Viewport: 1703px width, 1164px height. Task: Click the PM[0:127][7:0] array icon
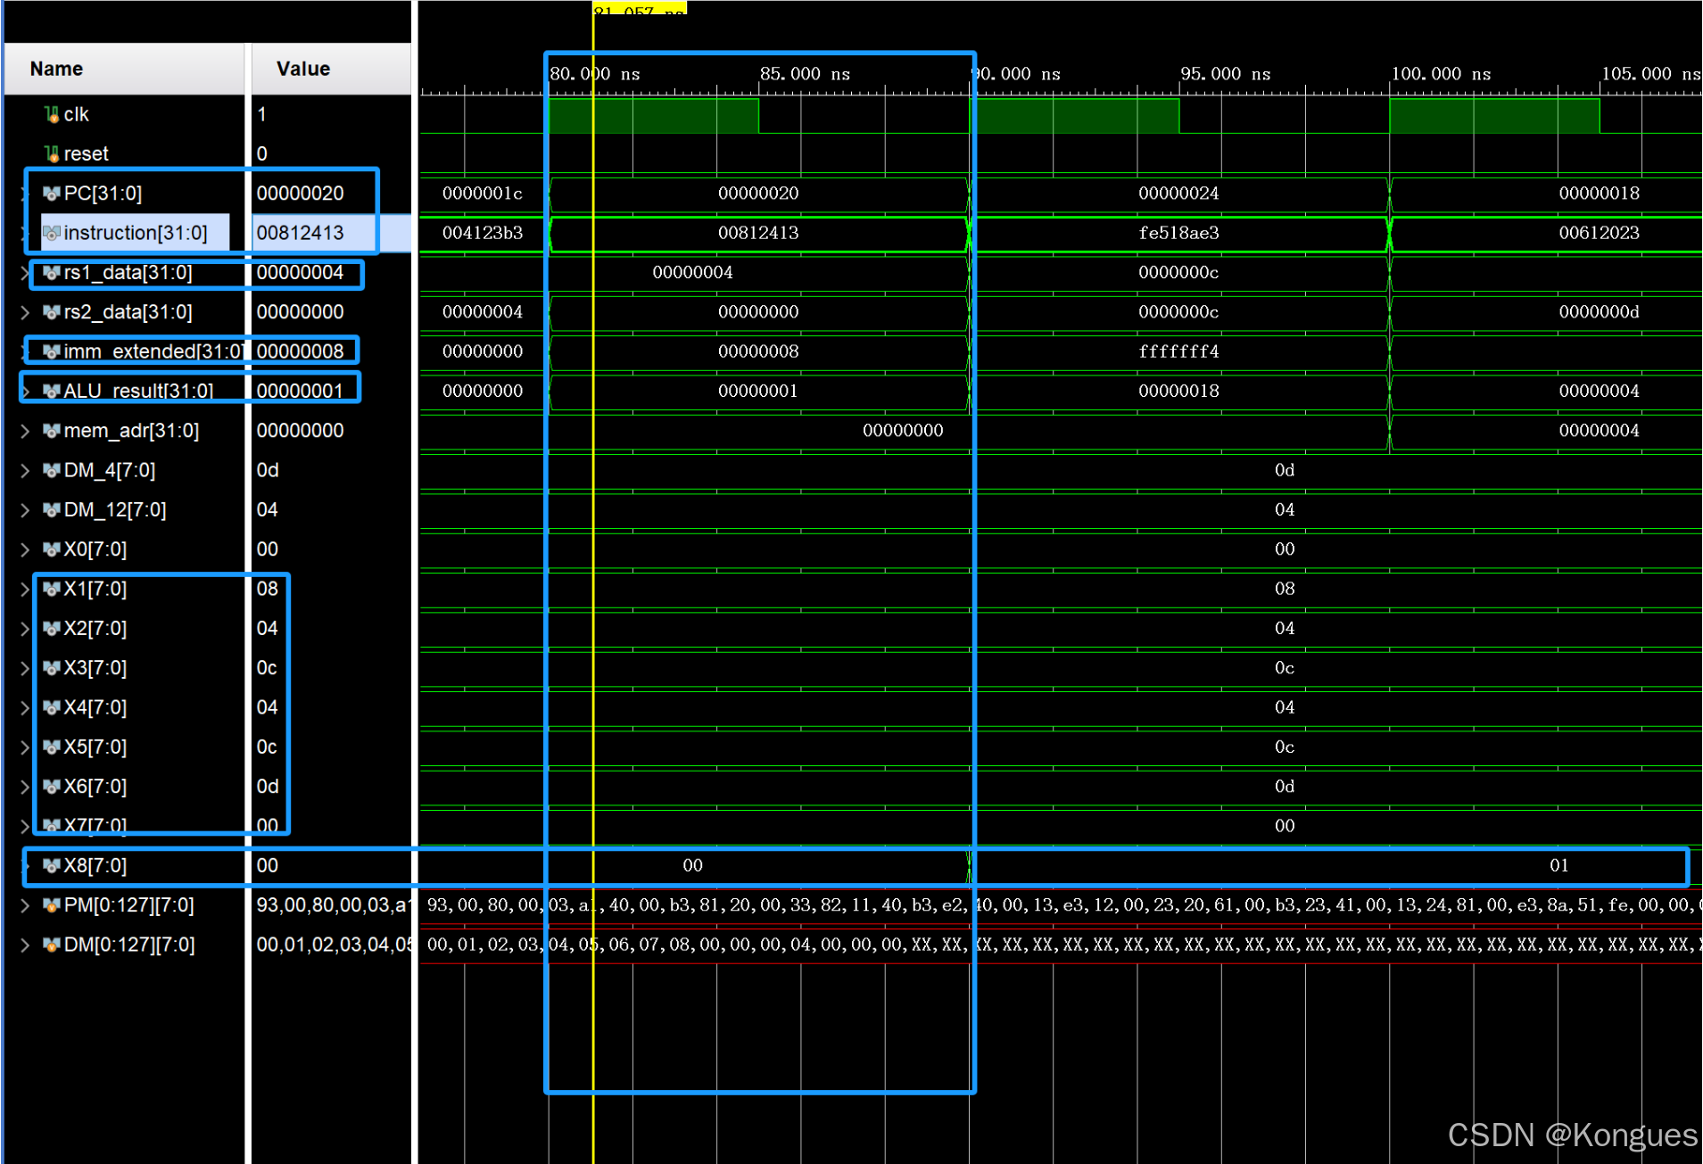[52, 905]
